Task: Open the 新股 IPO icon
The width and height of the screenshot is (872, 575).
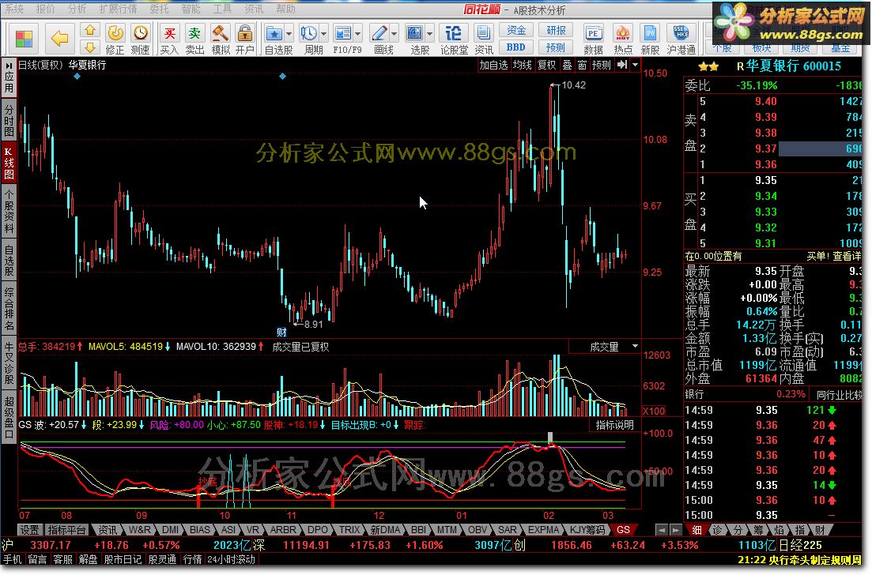Action: point(650,39)
